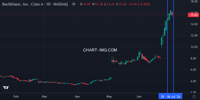The height and width of the screenshot is (100, 200).
Task: Click the 14.00 price axis label
Action: point(194,24)
